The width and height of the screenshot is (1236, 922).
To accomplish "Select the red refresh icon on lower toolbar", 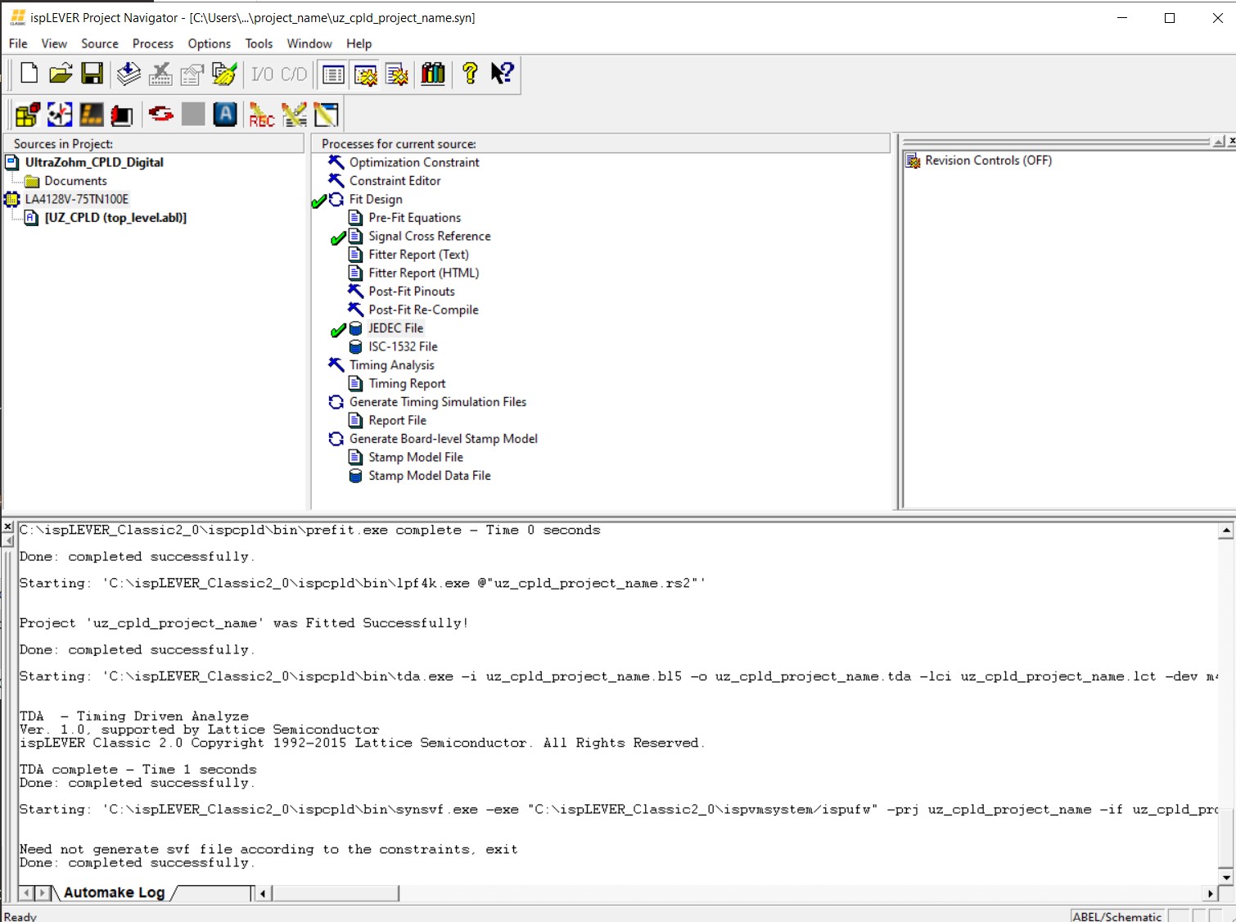I will (160, 114).
